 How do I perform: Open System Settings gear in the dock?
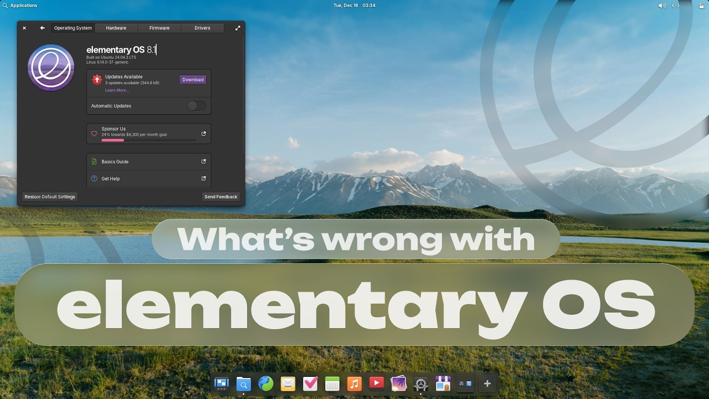pos(421,383)
